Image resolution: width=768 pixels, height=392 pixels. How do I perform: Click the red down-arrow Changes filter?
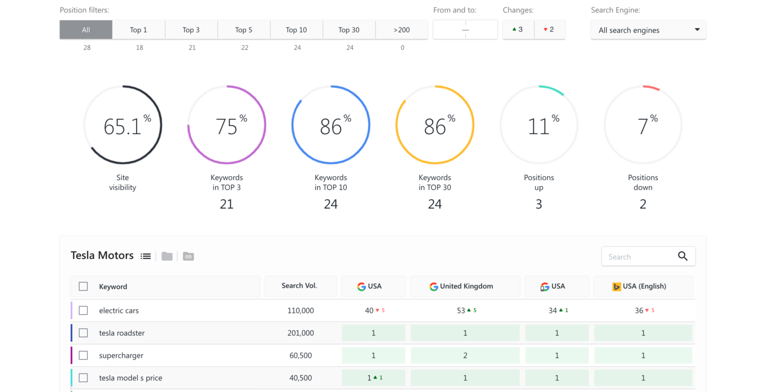coord(549,29)
